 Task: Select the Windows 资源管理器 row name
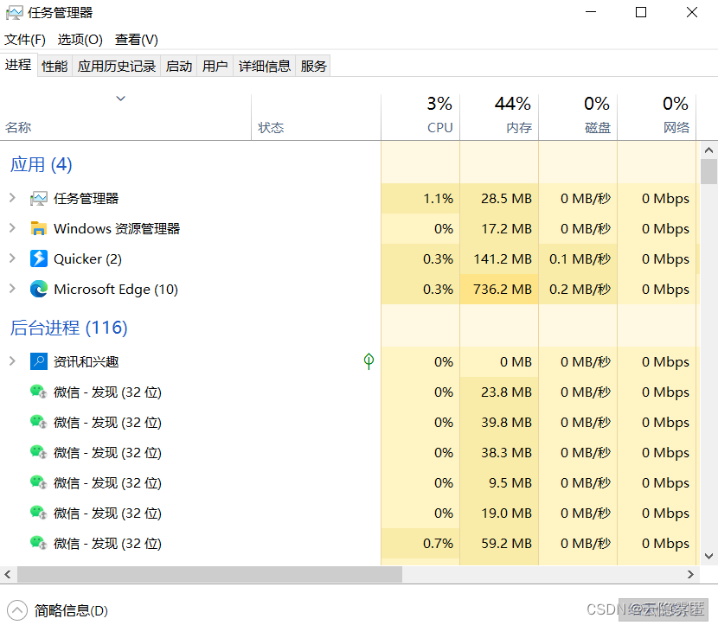(117, 228)
